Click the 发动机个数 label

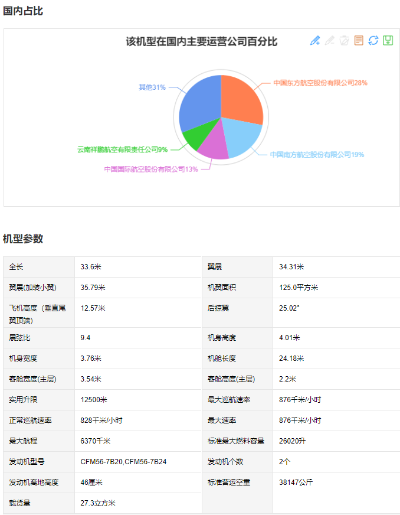coord(225,462)
